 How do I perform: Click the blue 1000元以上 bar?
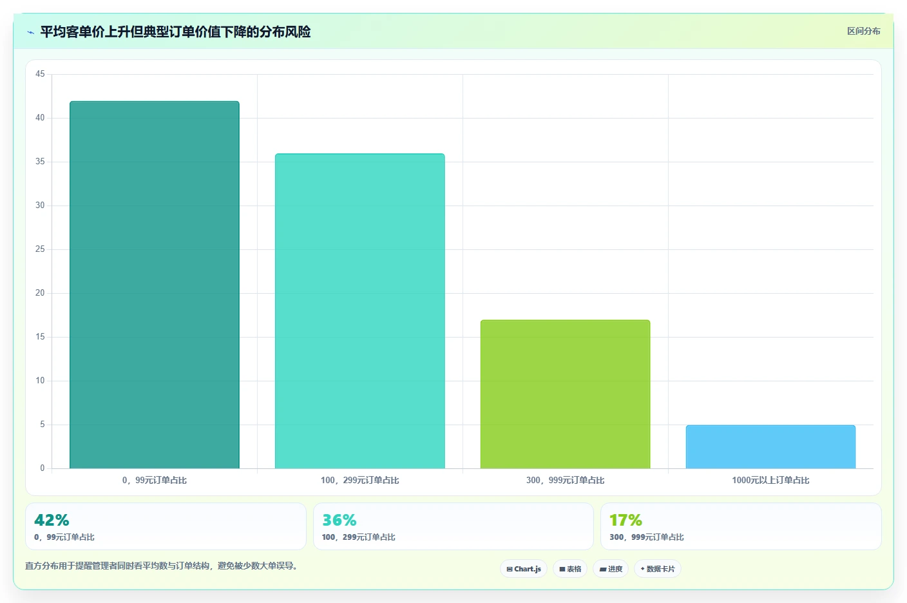[770, 446]
